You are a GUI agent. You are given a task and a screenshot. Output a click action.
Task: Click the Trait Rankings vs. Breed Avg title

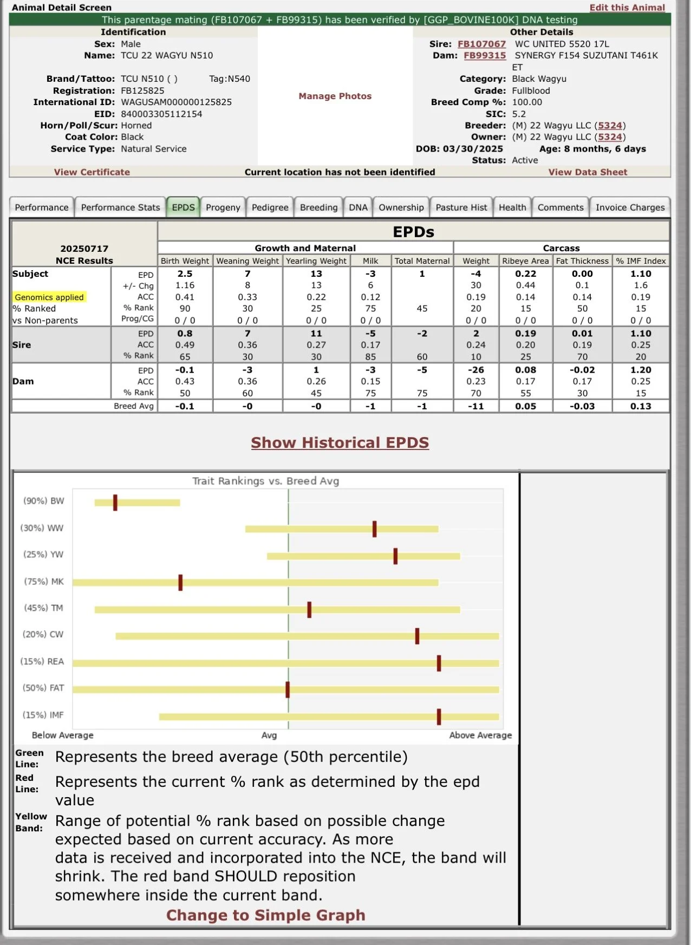click(266, 481)
